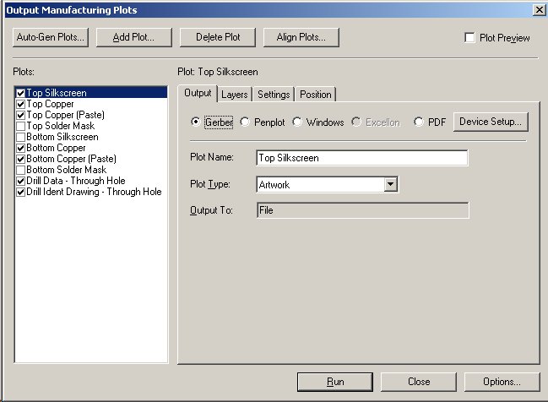
Task: Expand the Plot Type dropdown
Action: (390, 183)
